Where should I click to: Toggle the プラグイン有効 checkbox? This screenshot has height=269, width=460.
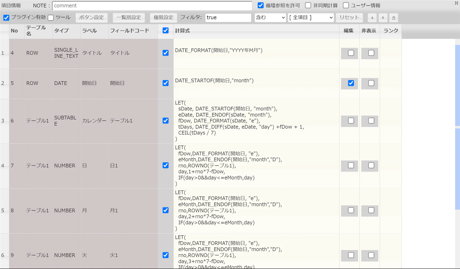point(6,18)
